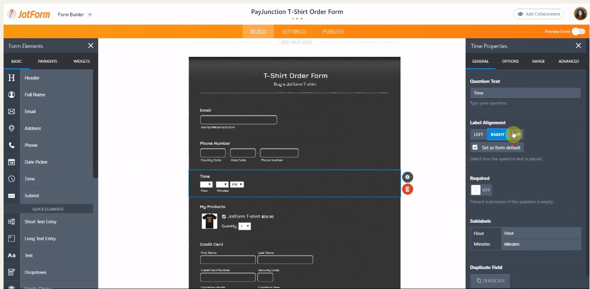Add the Long Text Entry icon
This screenshot has height=289, width=590.
[12, 239]
